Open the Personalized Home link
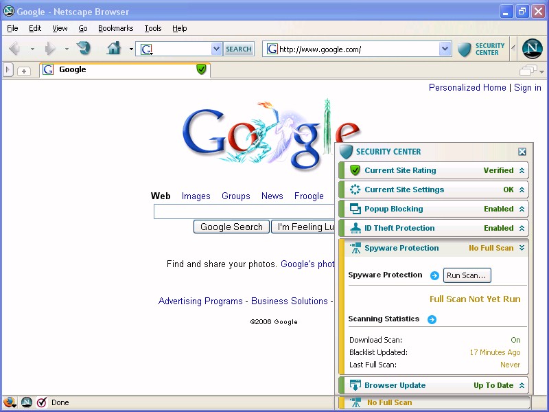Image resolution: width=549 pixels, height=412 pixels. [467, 87]
